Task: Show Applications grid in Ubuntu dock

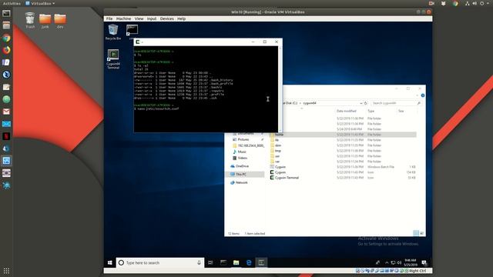Action: tap(6, 270)
